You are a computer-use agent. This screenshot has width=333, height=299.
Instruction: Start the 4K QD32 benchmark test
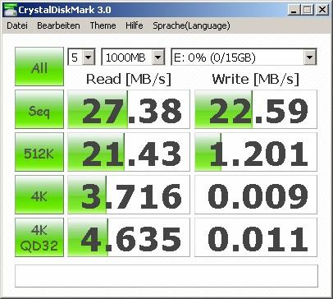[39, 237]
